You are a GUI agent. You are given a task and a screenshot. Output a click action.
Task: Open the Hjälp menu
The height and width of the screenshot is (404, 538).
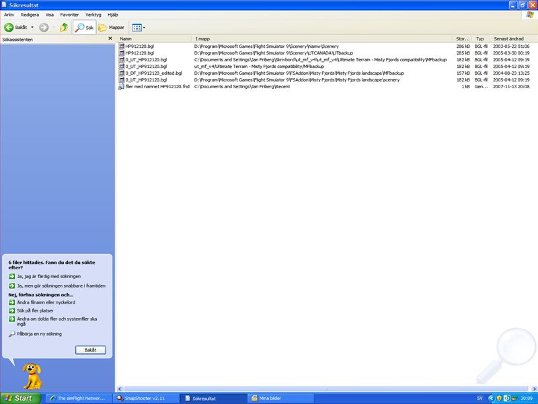pos(113,15)
